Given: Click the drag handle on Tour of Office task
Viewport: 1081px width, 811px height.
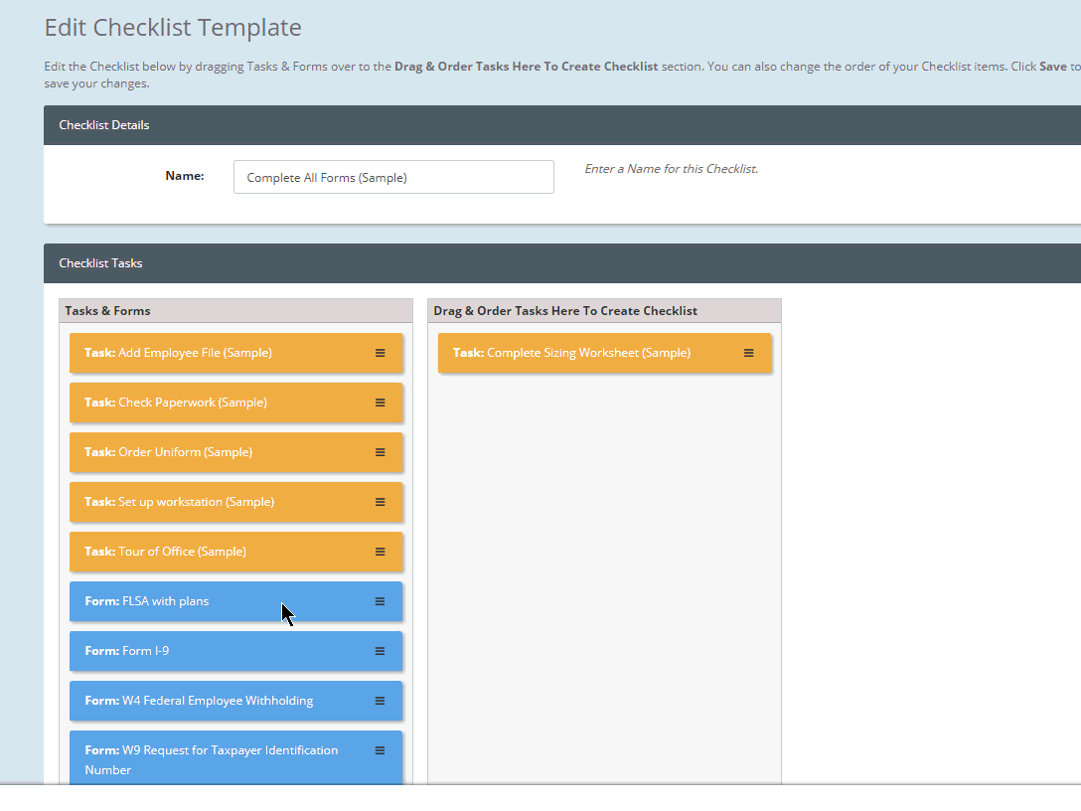Looking at the screenshot, I should [x=380, y=552].
